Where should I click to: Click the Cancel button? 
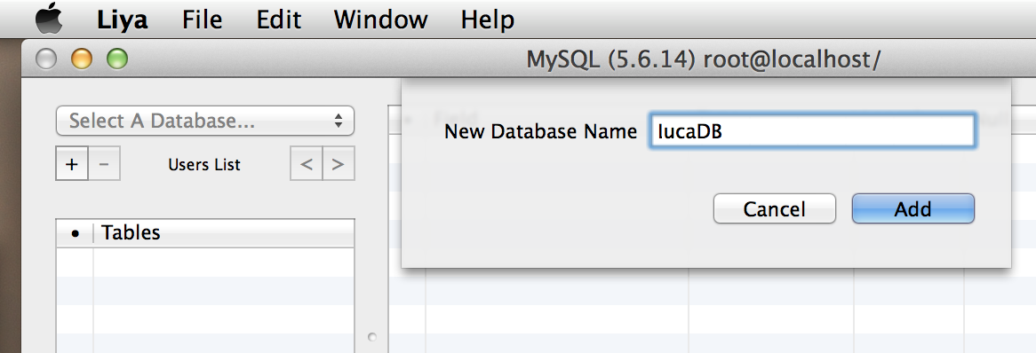click(x=775, y=209)
